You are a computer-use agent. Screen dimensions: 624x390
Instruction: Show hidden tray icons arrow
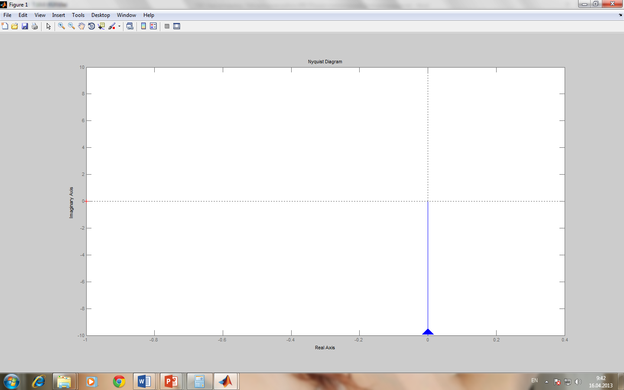point(546,382)
